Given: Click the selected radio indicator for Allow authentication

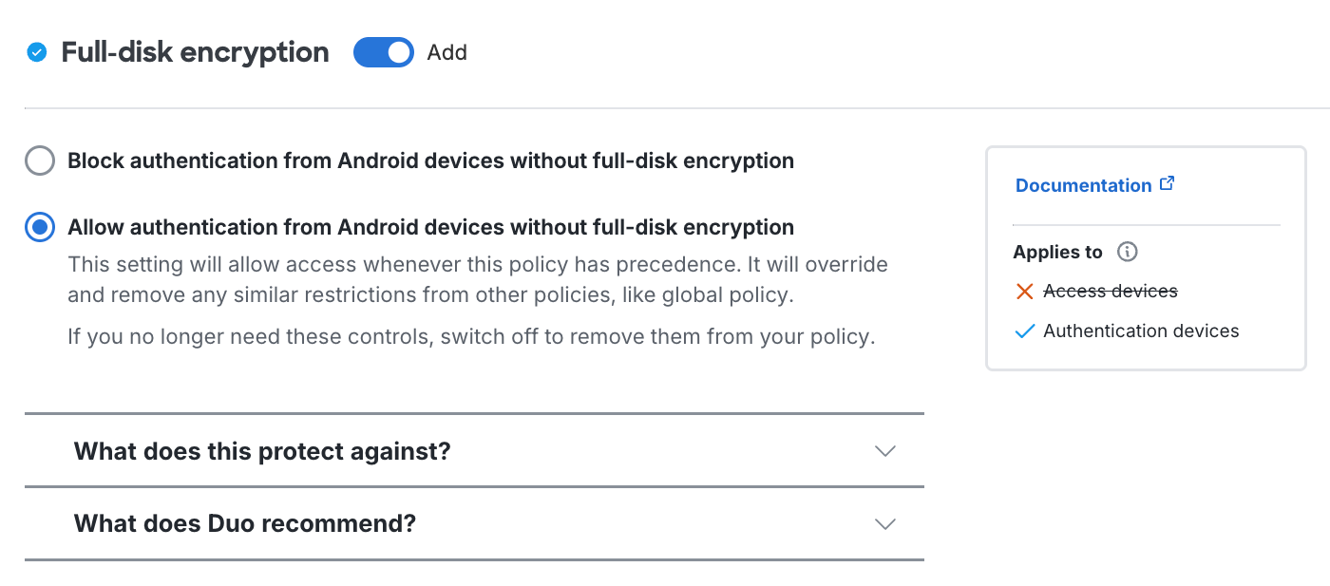Looking at the screenshot, I should point(39,227).
